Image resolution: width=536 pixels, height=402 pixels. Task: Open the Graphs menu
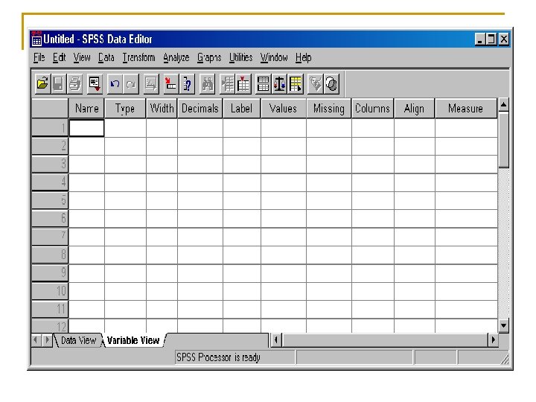coord(209,58)
